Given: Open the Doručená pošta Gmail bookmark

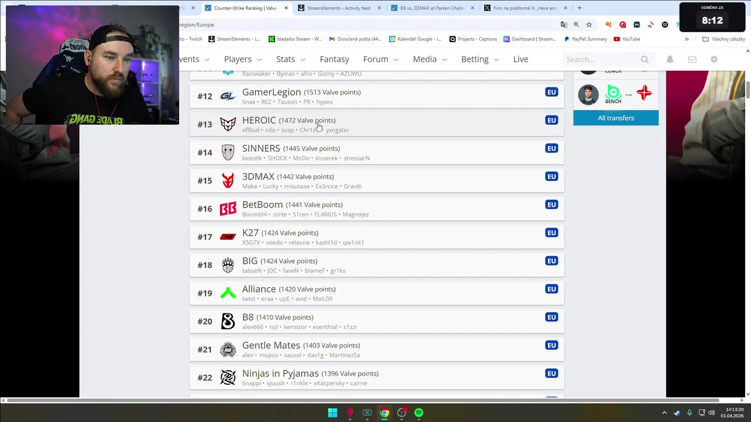Looking at the screenshot, I should click(355, 39).
